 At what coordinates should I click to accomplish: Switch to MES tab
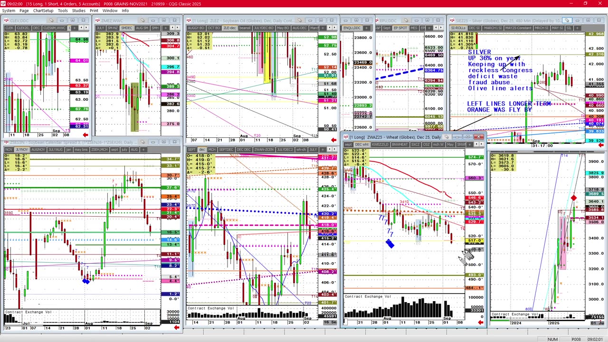[x=414, y=28]
